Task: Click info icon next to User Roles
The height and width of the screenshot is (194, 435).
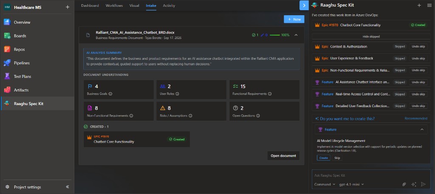Action: click(177, 94)
